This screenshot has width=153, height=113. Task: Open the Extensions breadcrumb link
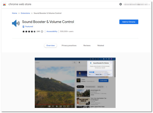pyautogui.click(x=25, y=13)
